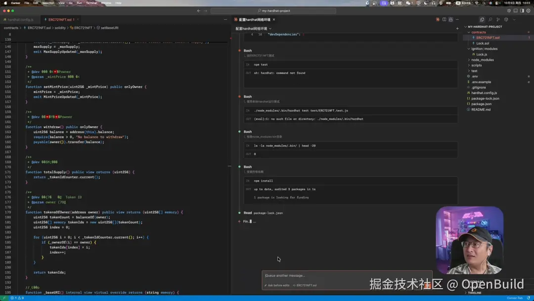This screenshot has width=534, height=301.
Task: Open the .gitignore file
Action: pos(478,87)
